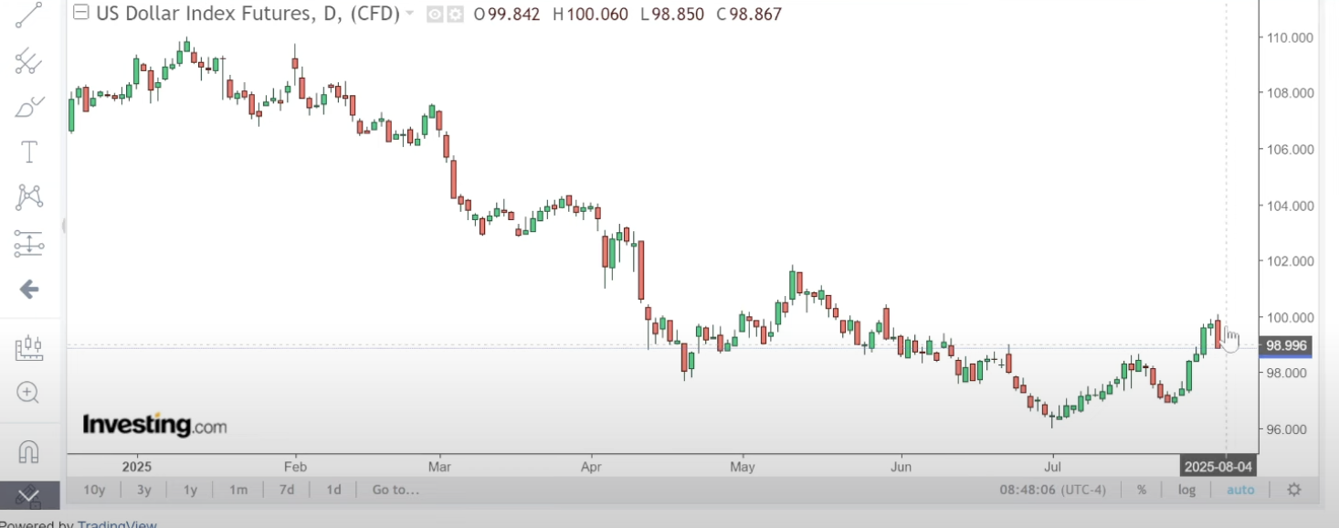Select the long position prediction tool

(28, 244)
